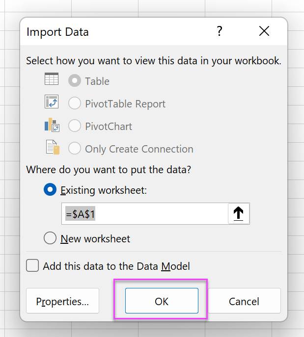Screen dimensions: 304x337
Task: Select the PivotChart radio button
Action: click(x=75, y=127)
